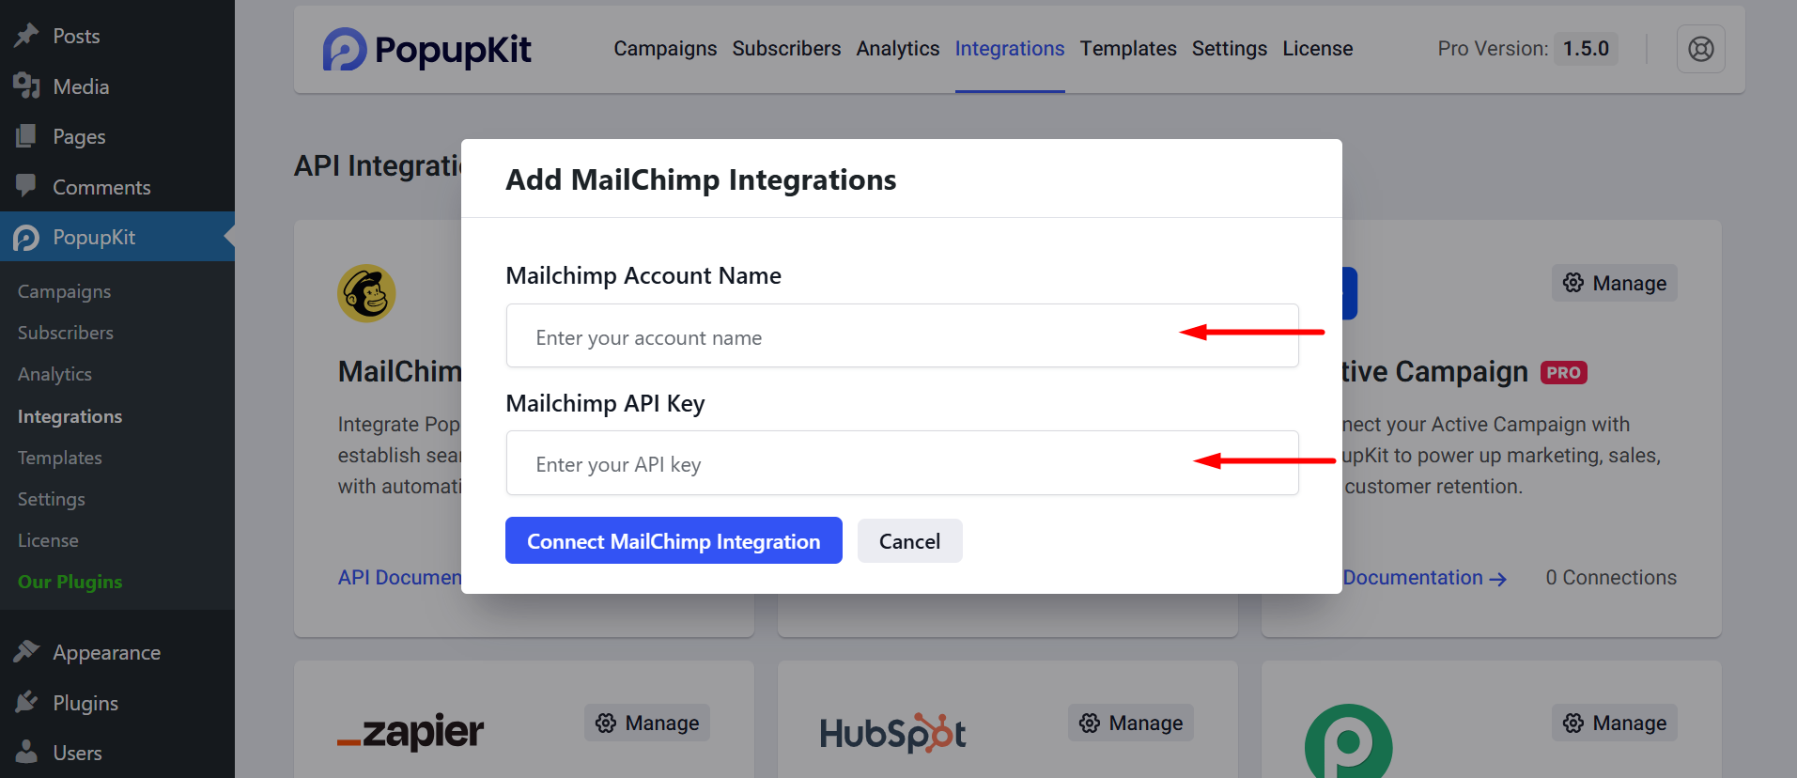Image resolution: width=1797 pixels, height=778 pixels.
Task: Switch to the Subscribers tab
Action: (x=786, y=48)
